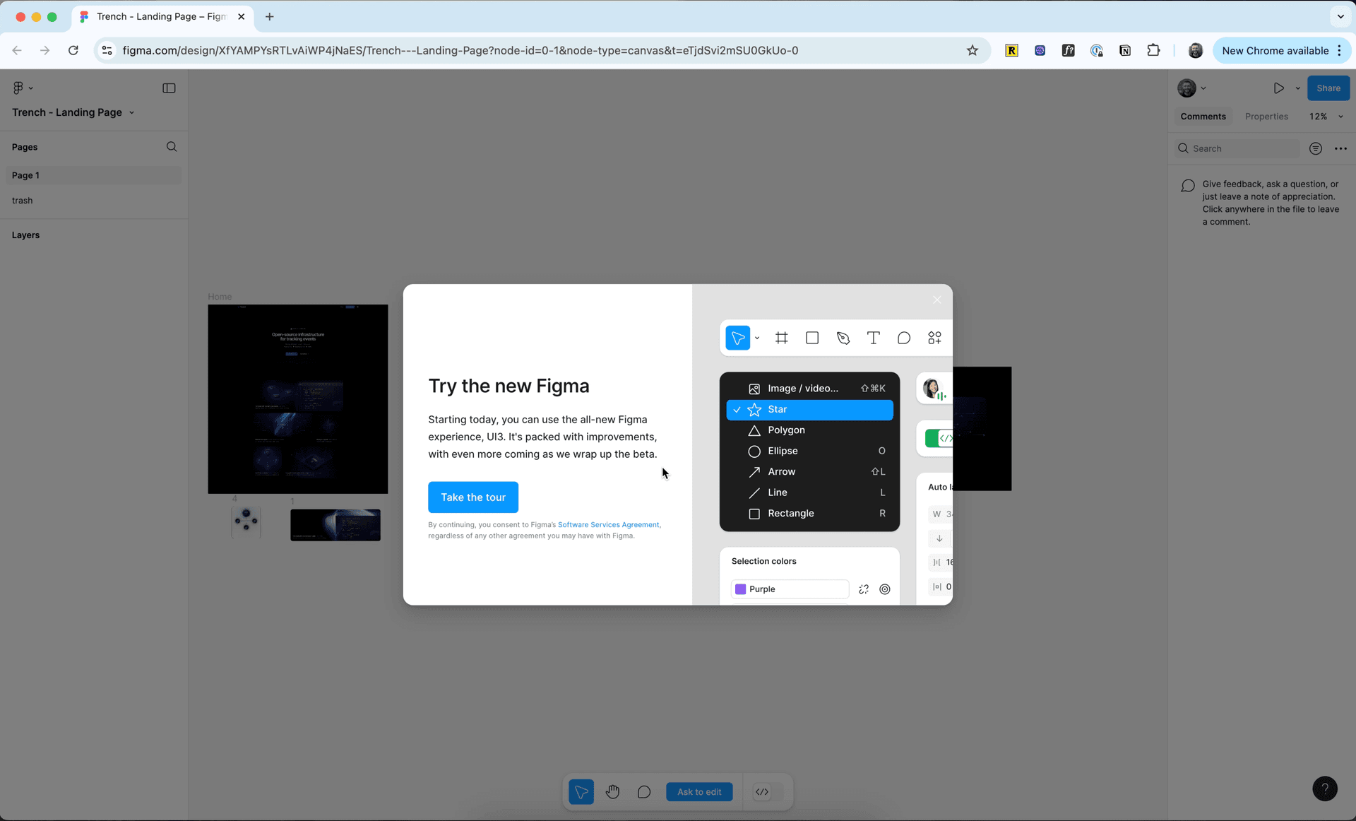Reload the browser page

tap(73, 50)
